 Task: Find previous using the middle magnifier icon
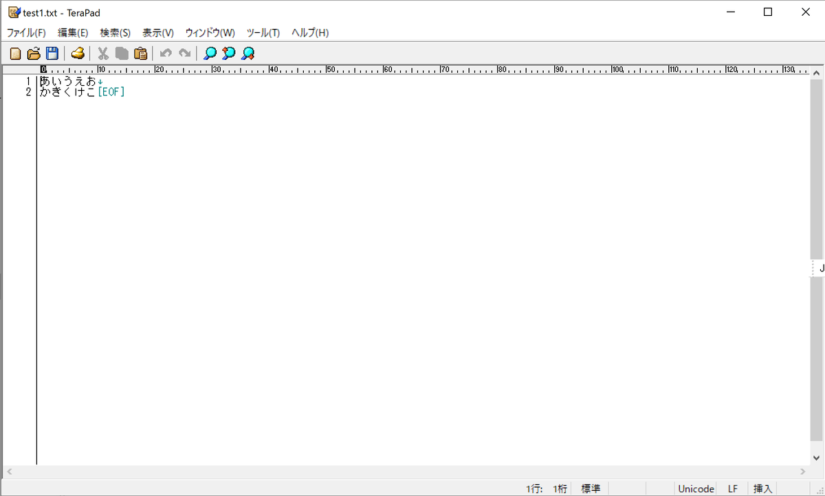tap(228, 54)
